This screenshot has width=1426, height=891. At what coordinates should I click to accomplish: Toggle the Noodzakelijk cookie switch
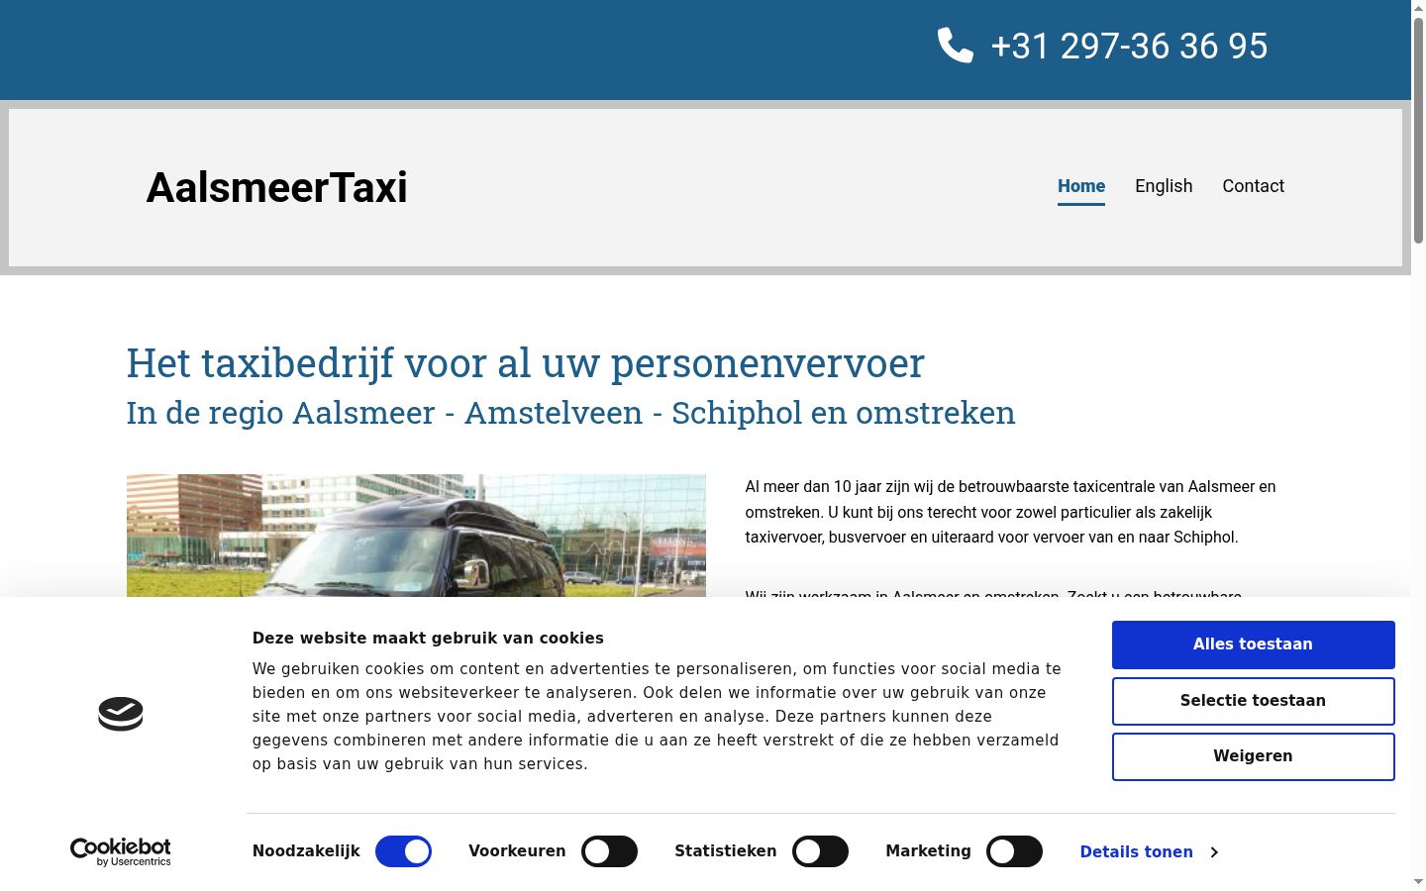click(x=403, y=851)
